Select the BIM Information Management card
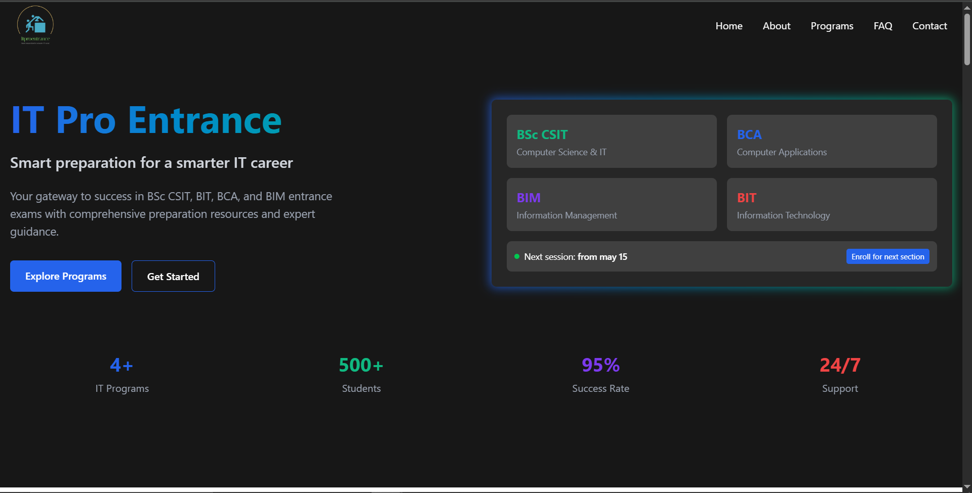Screen dimensions: 972x493 click(611, 204)
